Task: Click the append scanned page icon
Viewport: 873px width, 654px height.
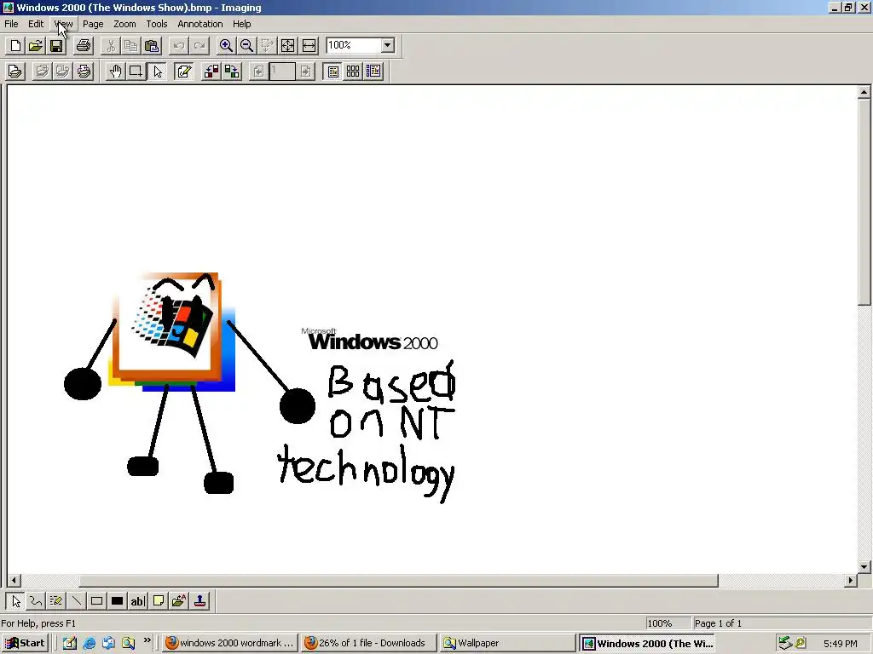Action: point(62,72)
